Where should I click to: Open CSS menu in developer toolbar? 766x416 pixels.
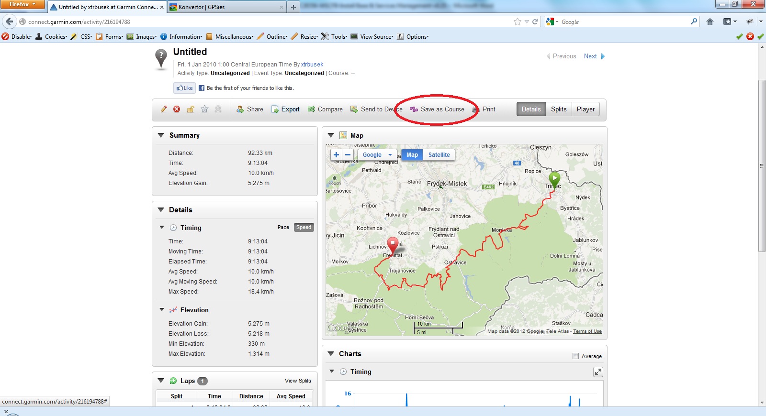coord(81,36)
